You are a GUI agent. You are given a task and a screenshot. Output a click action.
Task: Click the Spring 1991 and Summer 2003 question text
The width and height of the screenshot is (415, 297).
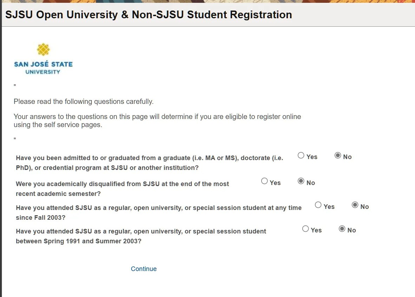click(141, 236)
